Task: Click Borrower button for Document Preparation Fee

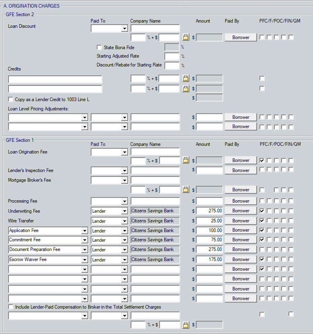Action: [240, 250]
